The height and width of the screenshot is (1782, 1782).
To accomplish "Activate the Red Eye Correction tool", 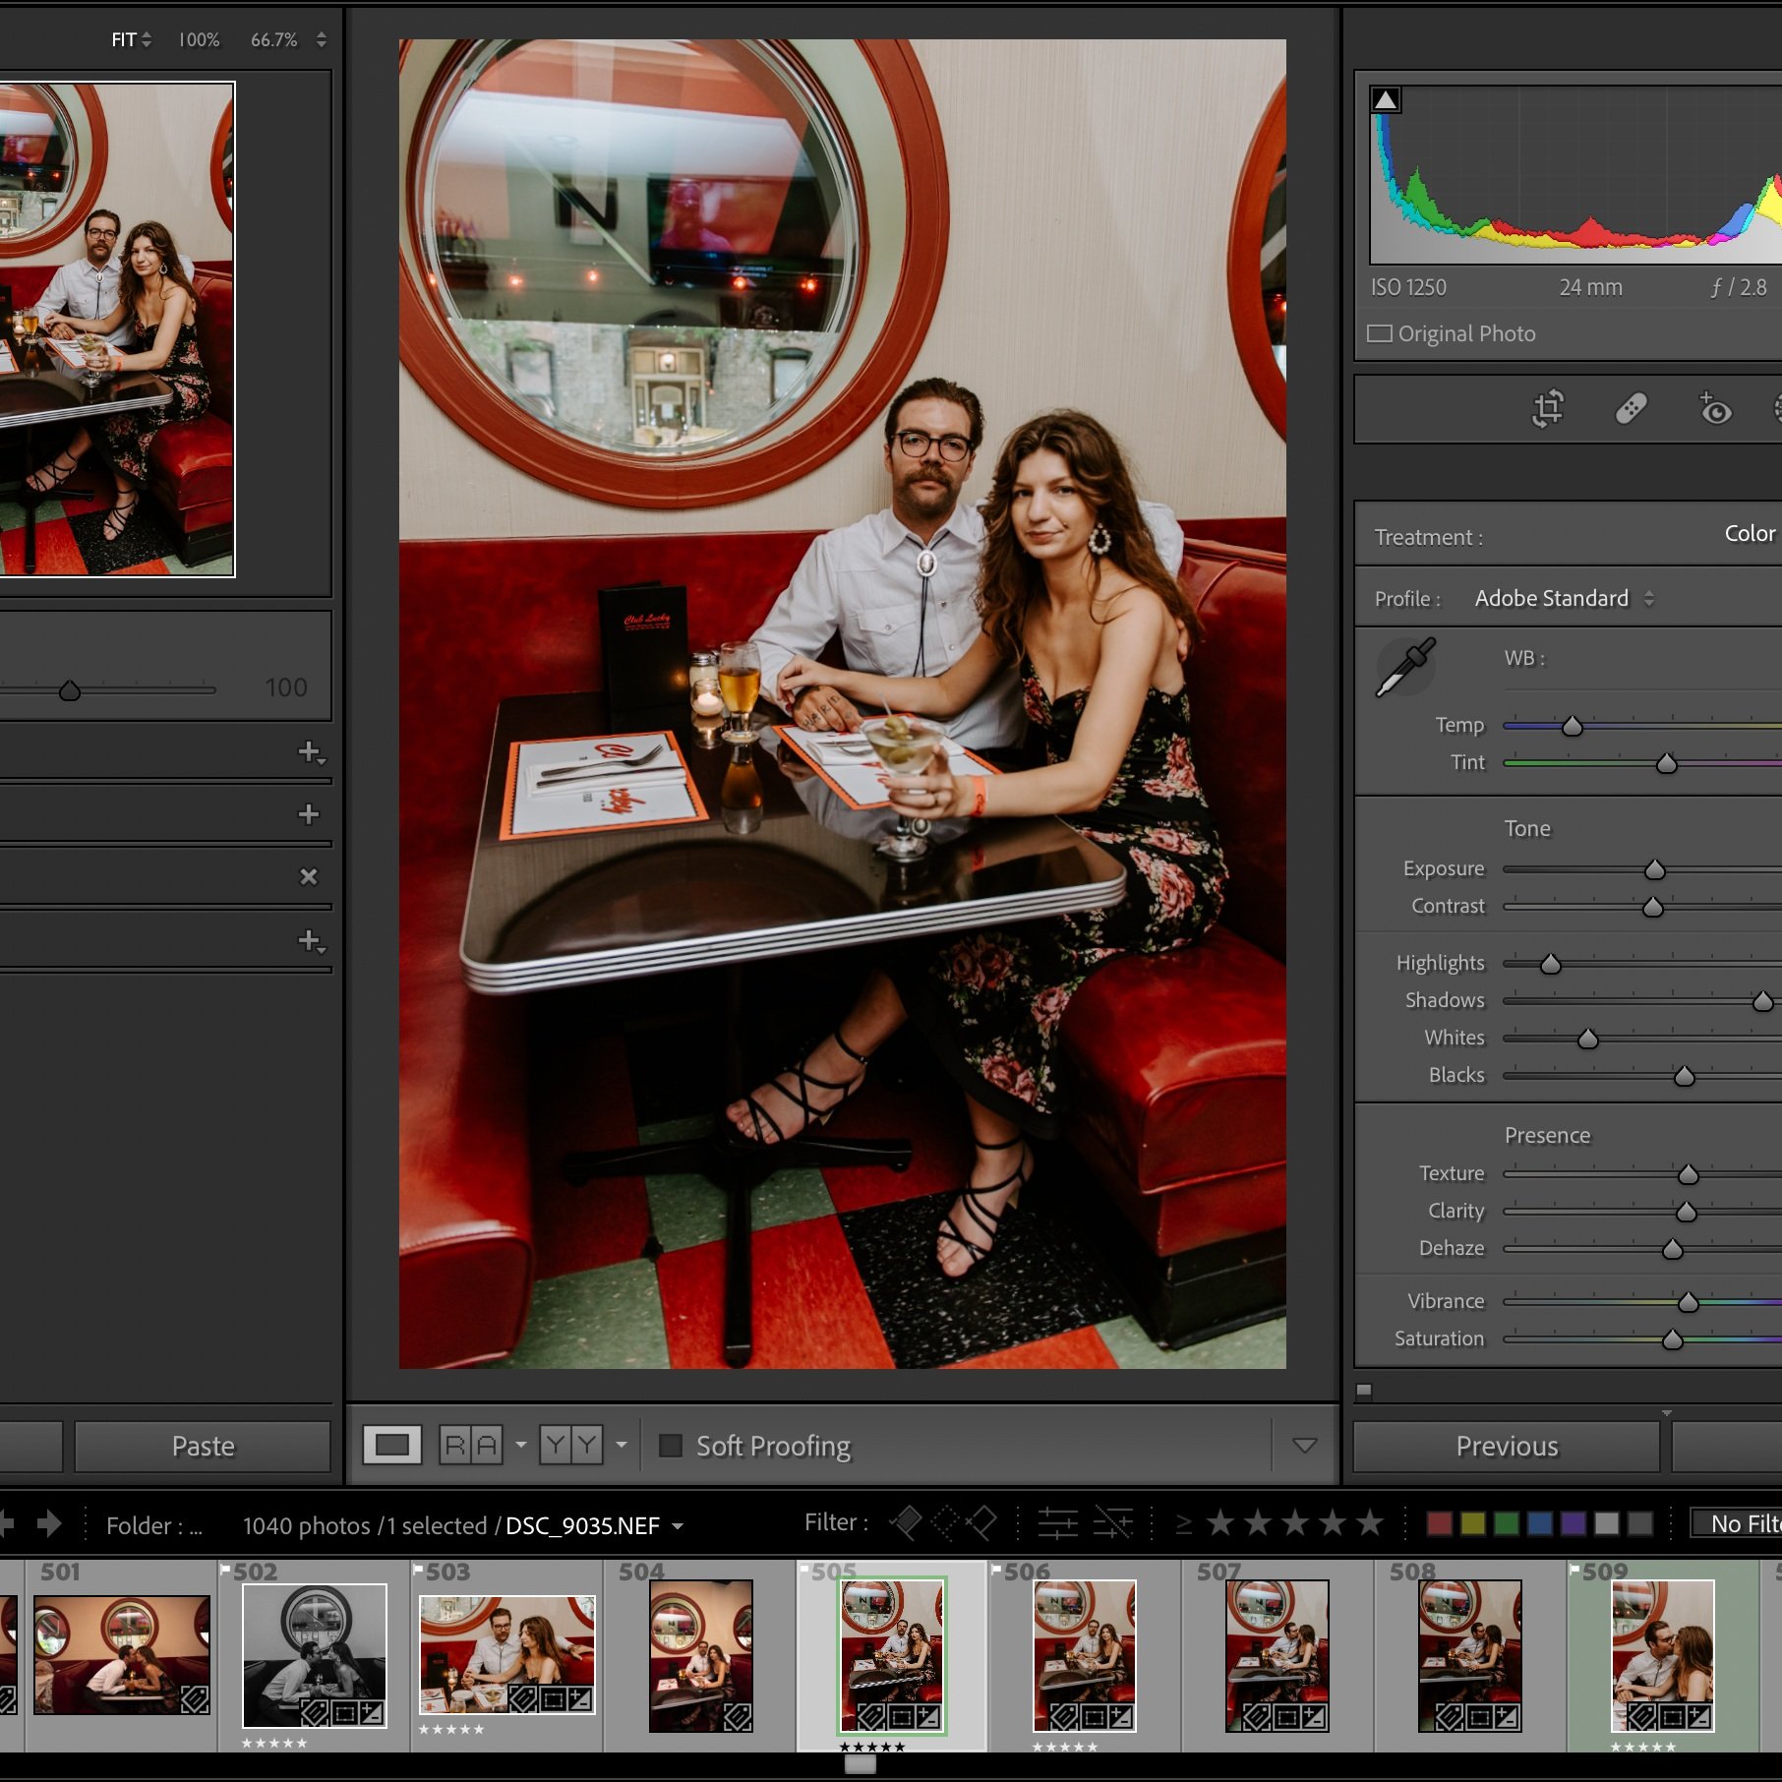I will click(x=1715, y=408).
